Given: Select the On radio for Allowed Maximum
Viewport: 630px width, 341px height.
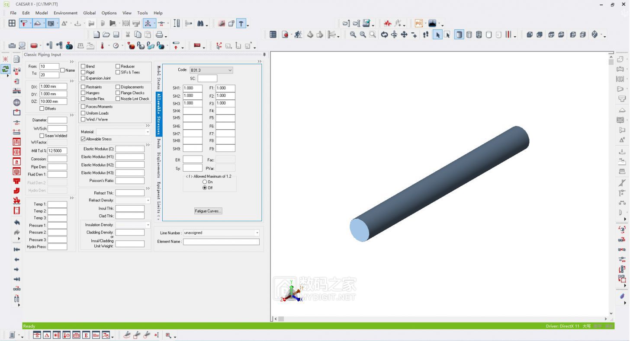Looking at the screenshot, I should point(205,182).
